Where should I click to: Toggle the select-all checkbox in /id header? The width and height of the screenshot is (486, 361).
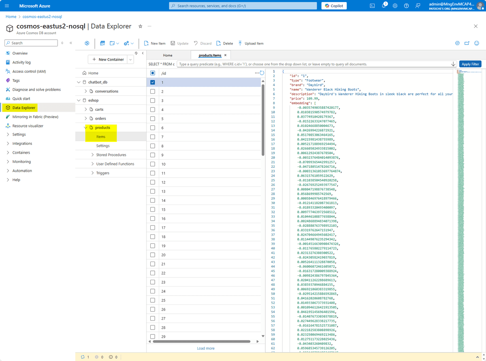point(153,73)
